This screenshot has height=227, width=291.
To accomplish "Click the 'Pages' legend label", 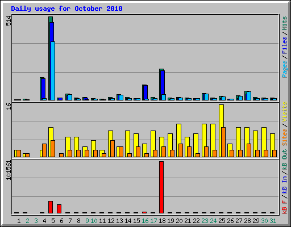I will pyautogui.click(x=285, y=69).
